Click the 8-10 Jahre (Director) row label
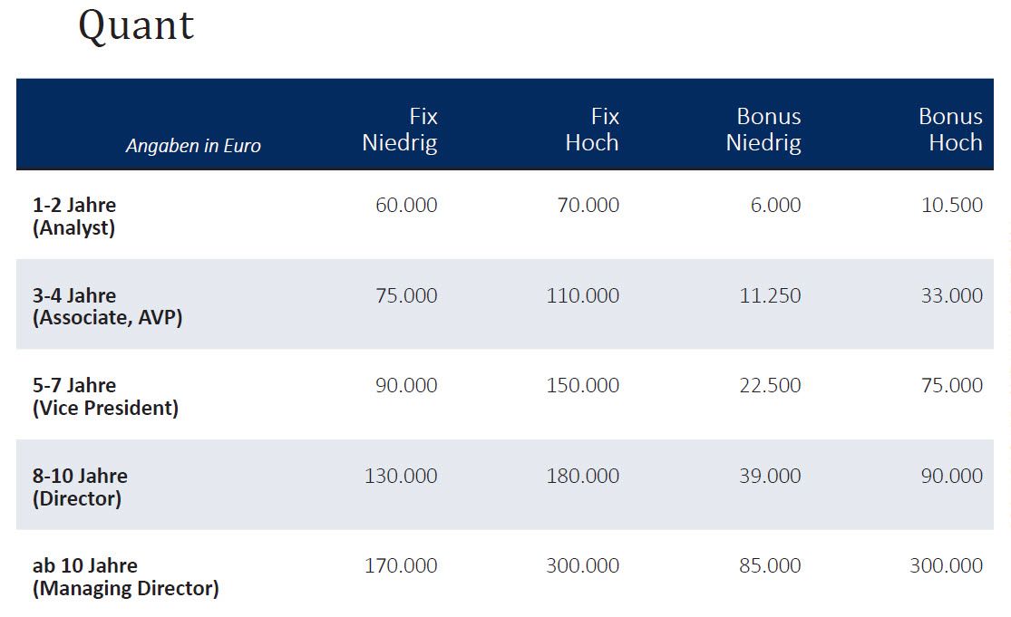This screenshot has width=1011, height=617. [x=80, y=487]
